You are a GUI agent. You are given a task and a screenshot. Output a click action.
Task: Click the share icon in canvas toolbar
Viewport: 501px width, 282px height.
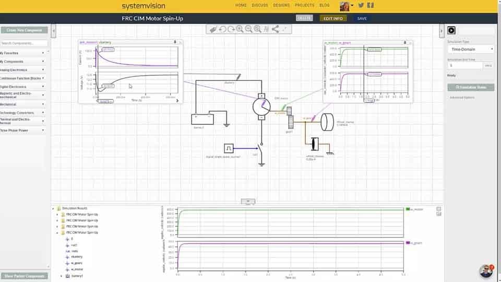coord(276,29)
